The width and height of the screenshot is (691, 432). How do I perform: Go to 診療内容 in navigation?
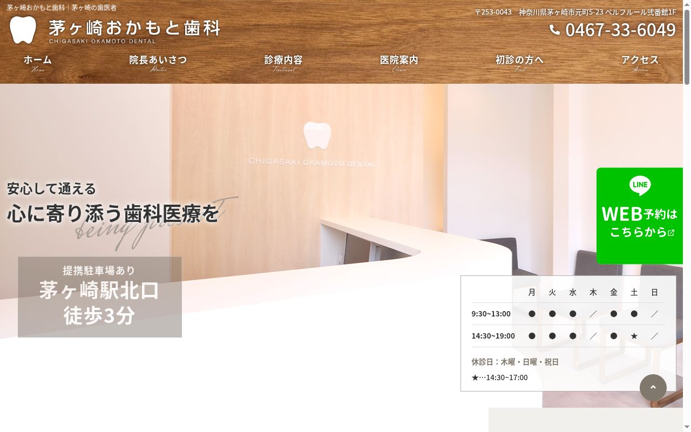pyautogui.click(x=283, y=63)
